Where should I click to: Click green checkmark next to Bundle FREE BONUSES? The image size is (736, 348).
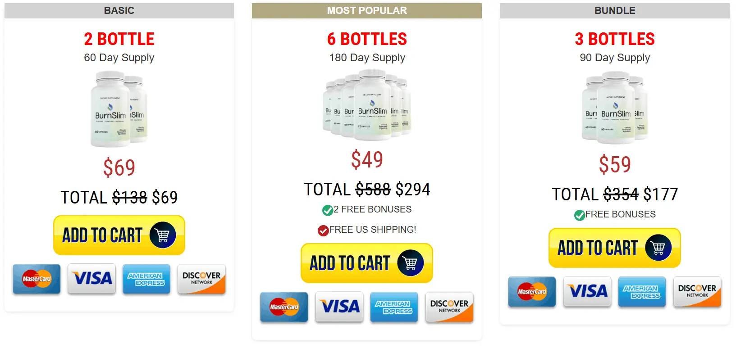(x=580, y=215)
